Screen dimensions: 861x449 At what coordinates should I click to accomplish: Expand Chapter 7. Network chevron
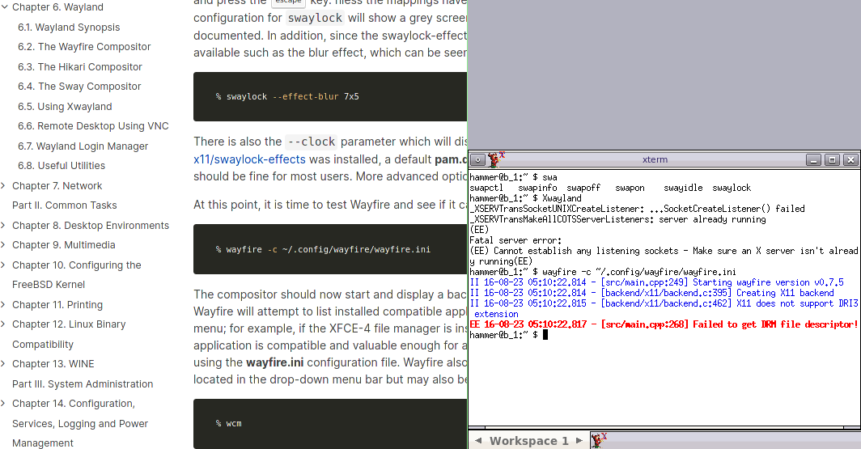click(x=3, y=185)
